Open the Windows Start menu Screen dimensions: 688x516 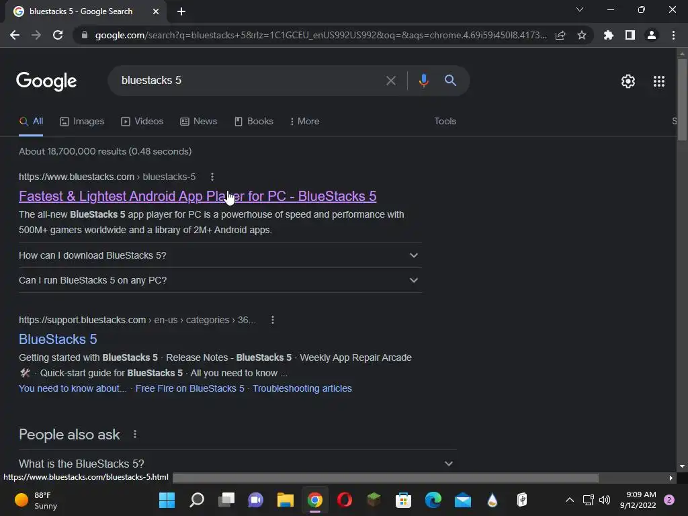coord(167,500)
